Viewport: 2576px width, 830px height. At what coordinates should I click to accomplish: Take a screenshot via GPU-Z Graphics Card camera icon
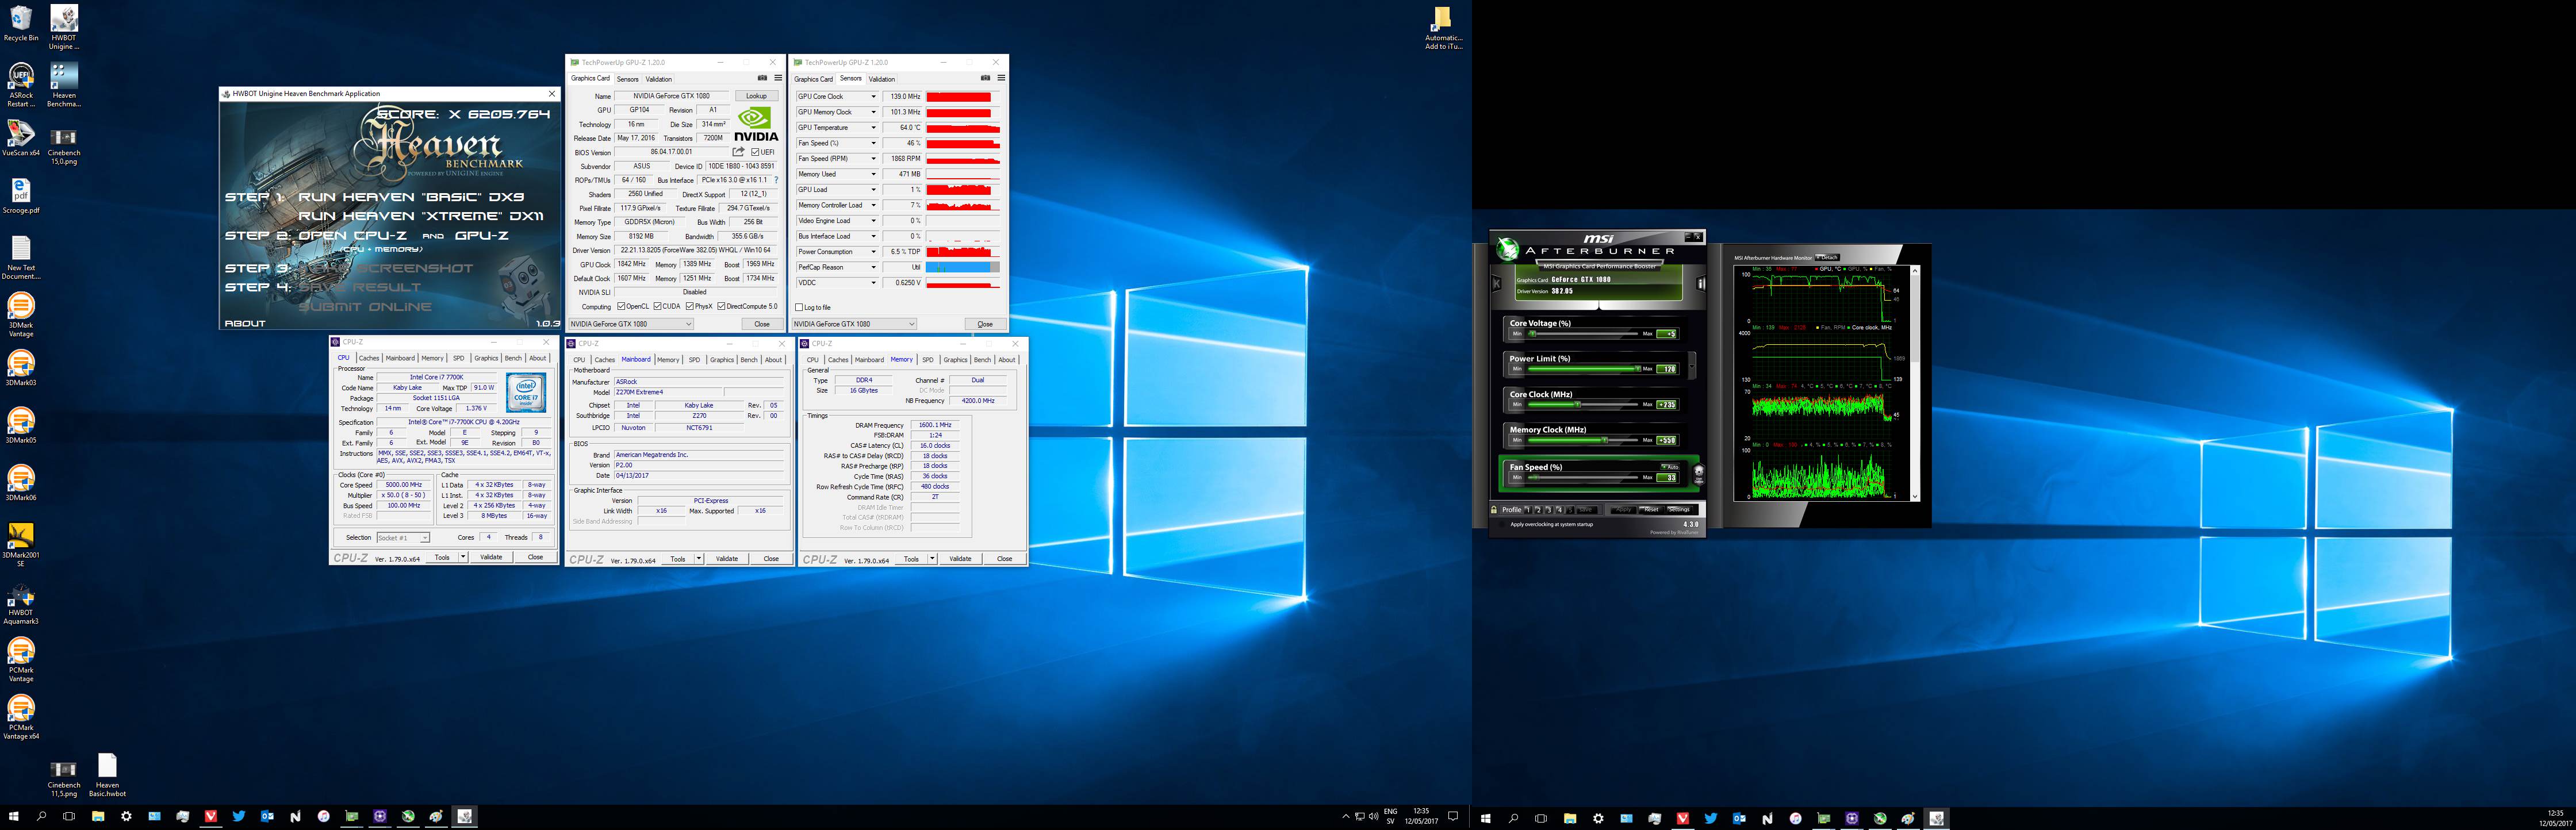coord(762,78)
